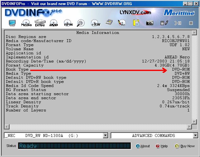The image size is (200, 157).
Task: Click the play/pause toolbar icon
Action: tap(178, 23)
